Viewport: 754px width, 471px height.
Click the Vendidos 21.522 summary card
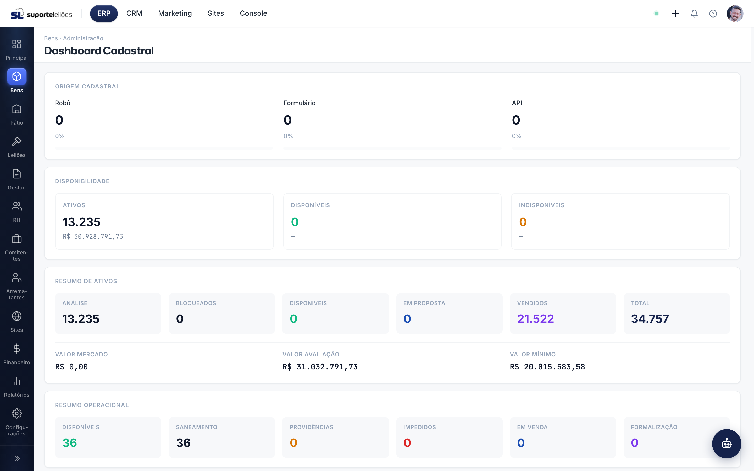point(563,313)
